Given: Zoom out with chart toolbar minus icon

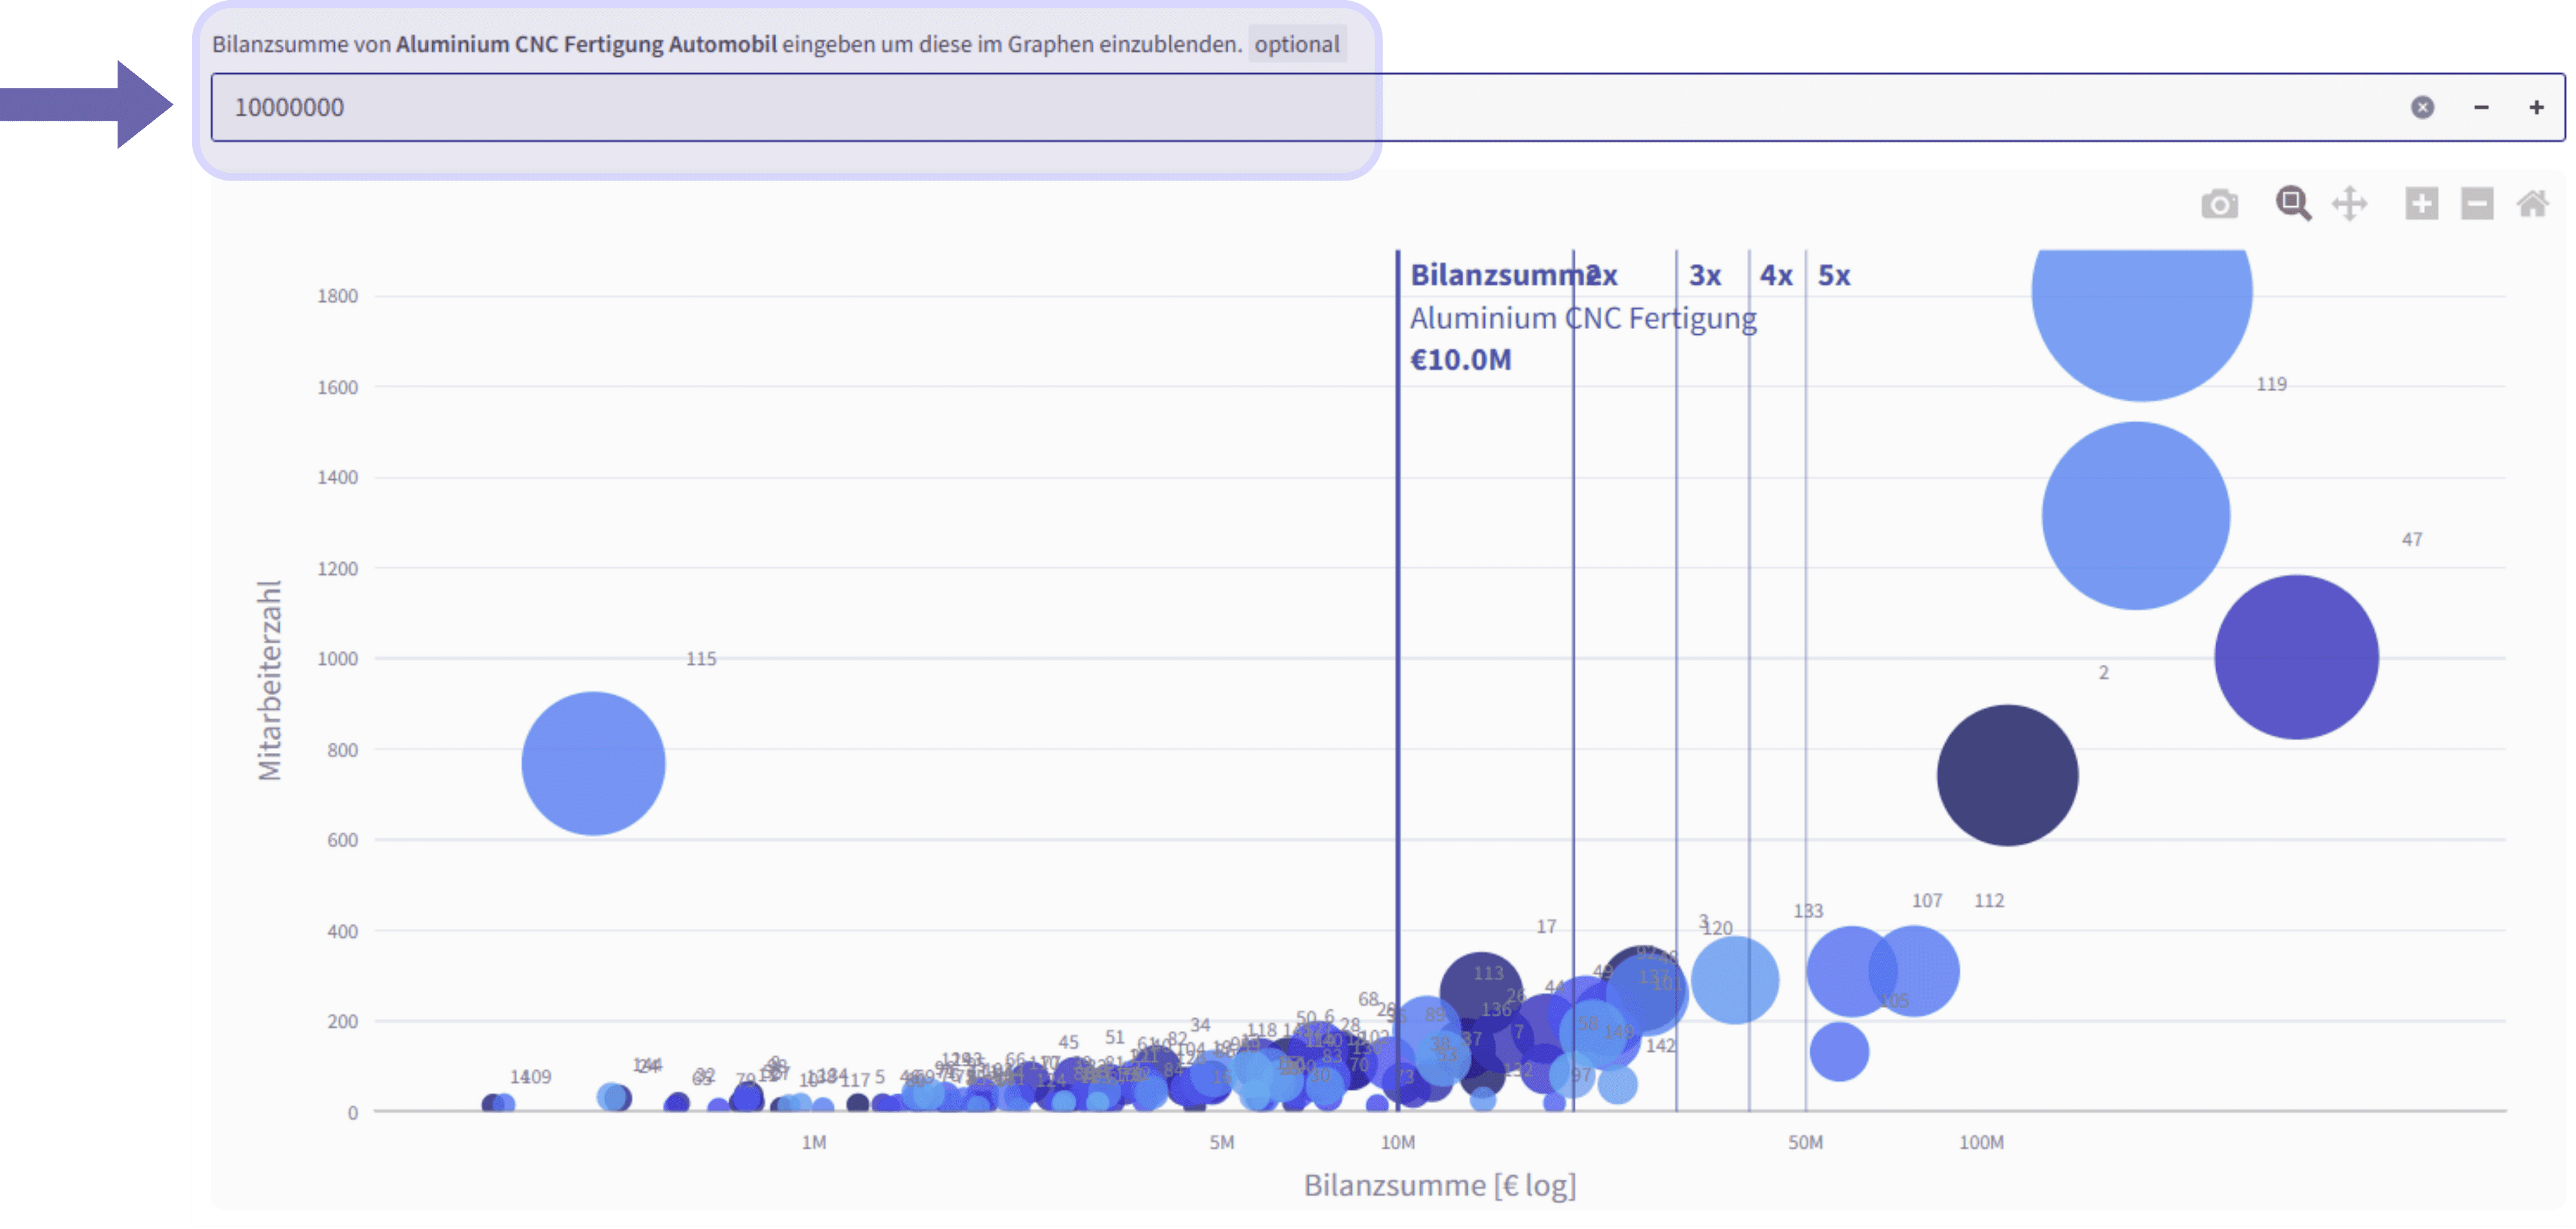Looking at the screenshot, I should point(2477,204).
